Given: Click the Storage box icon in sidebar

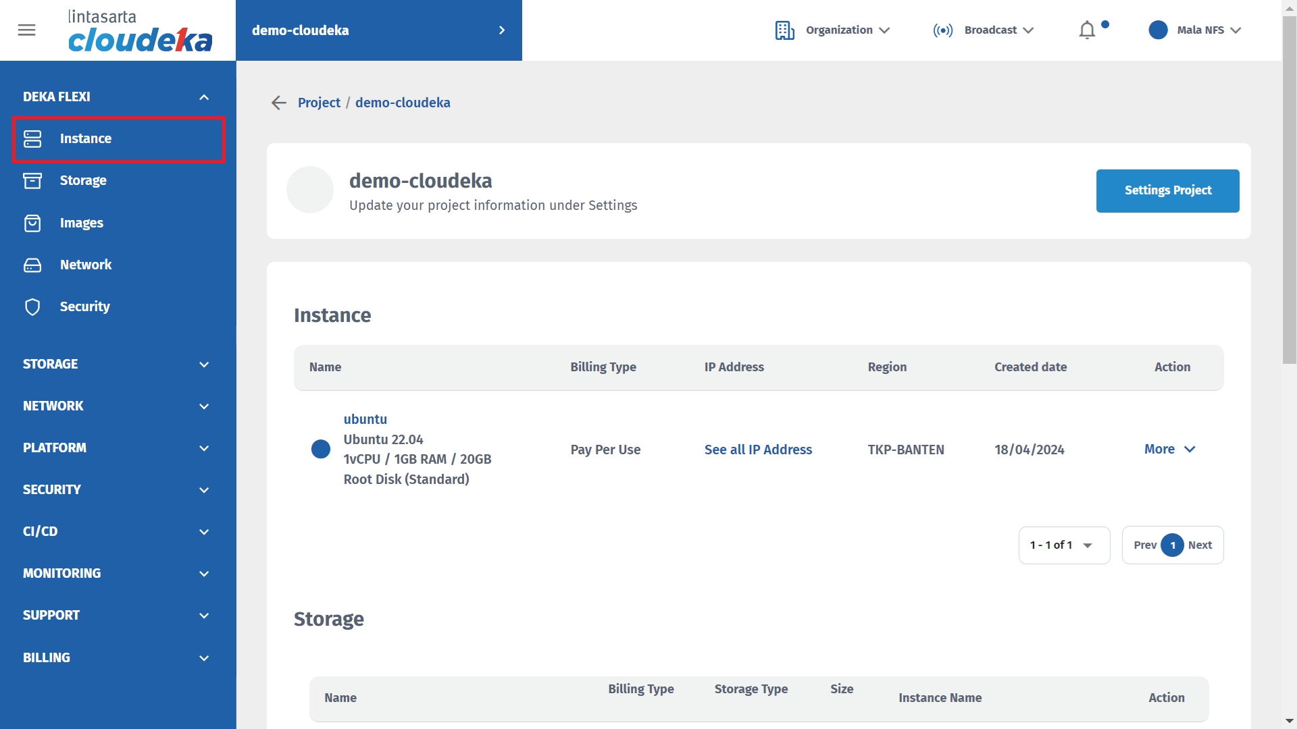Looking at the screenshot, I should point(32,180).
